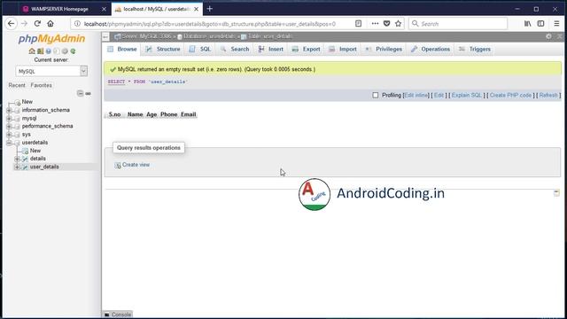Click the Pocket save icon

pyautogui.click(x=386, y=24)
